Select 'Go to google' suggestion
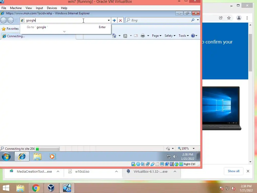 point(66,27)
